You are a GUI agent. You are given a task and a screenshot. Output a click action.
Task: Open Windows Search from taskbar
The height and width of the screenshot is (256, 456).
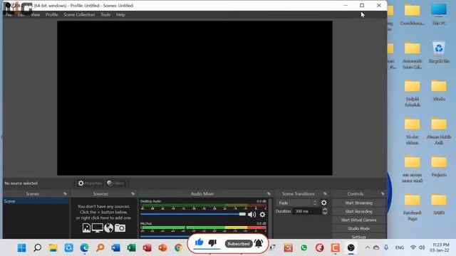coord(37,248)
